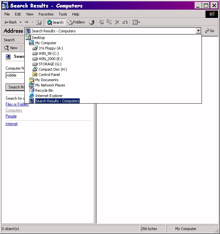
Task: Click the Undo toolbar icon
Action: pyautogui.click(x=125, y=22)
